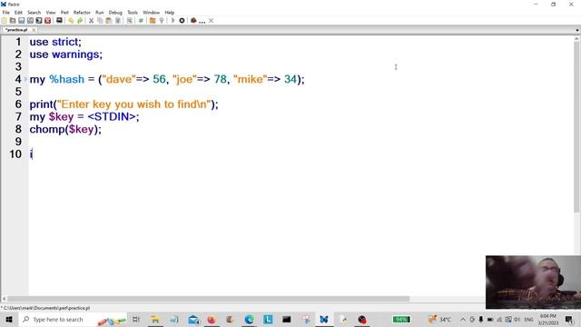Image resolution: width=581 pixels, height=327 pixels.
Task: Click the %hash variable on line 4
Action: 66,79
